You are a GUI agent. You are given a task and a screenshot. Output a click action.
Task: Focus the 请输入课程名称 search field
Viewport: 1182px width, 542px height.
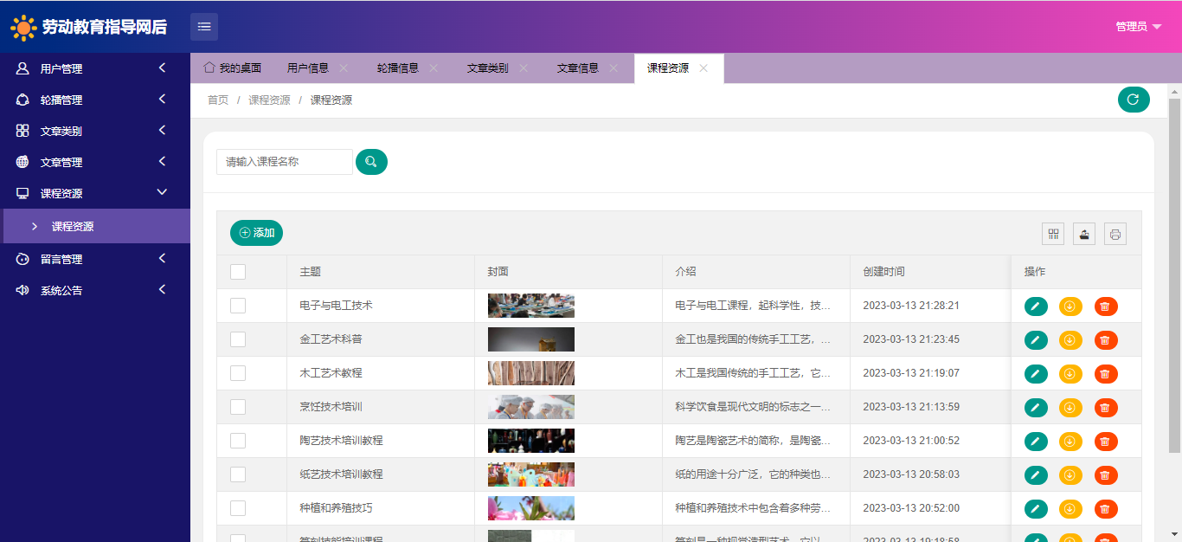pyautogui.click(x=285, y=162)
